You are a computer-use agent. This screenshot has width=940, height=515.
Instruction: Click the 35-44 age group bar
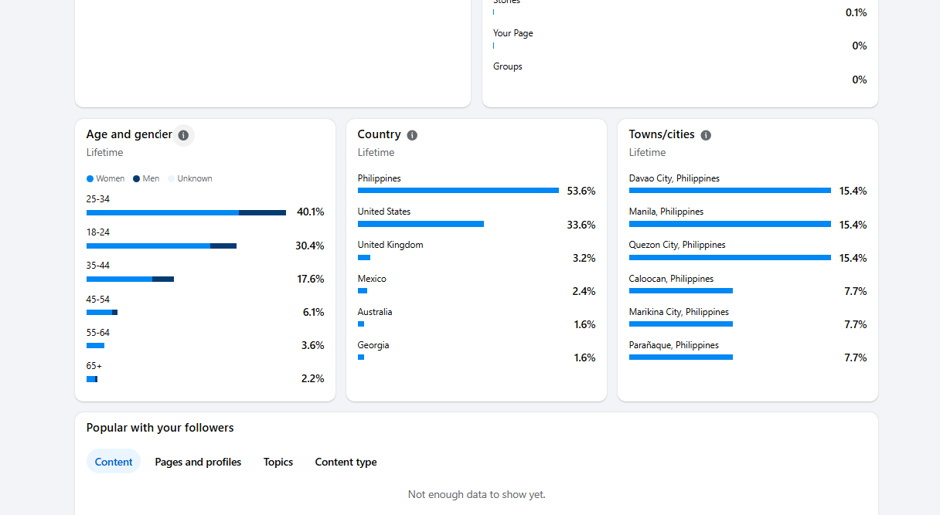coord(130,279)
